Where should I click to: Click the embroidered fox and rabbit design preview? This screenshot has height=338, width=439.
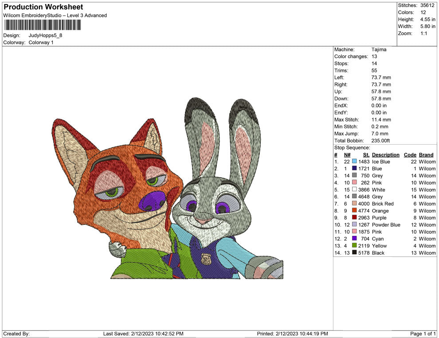tap(168, 188)
